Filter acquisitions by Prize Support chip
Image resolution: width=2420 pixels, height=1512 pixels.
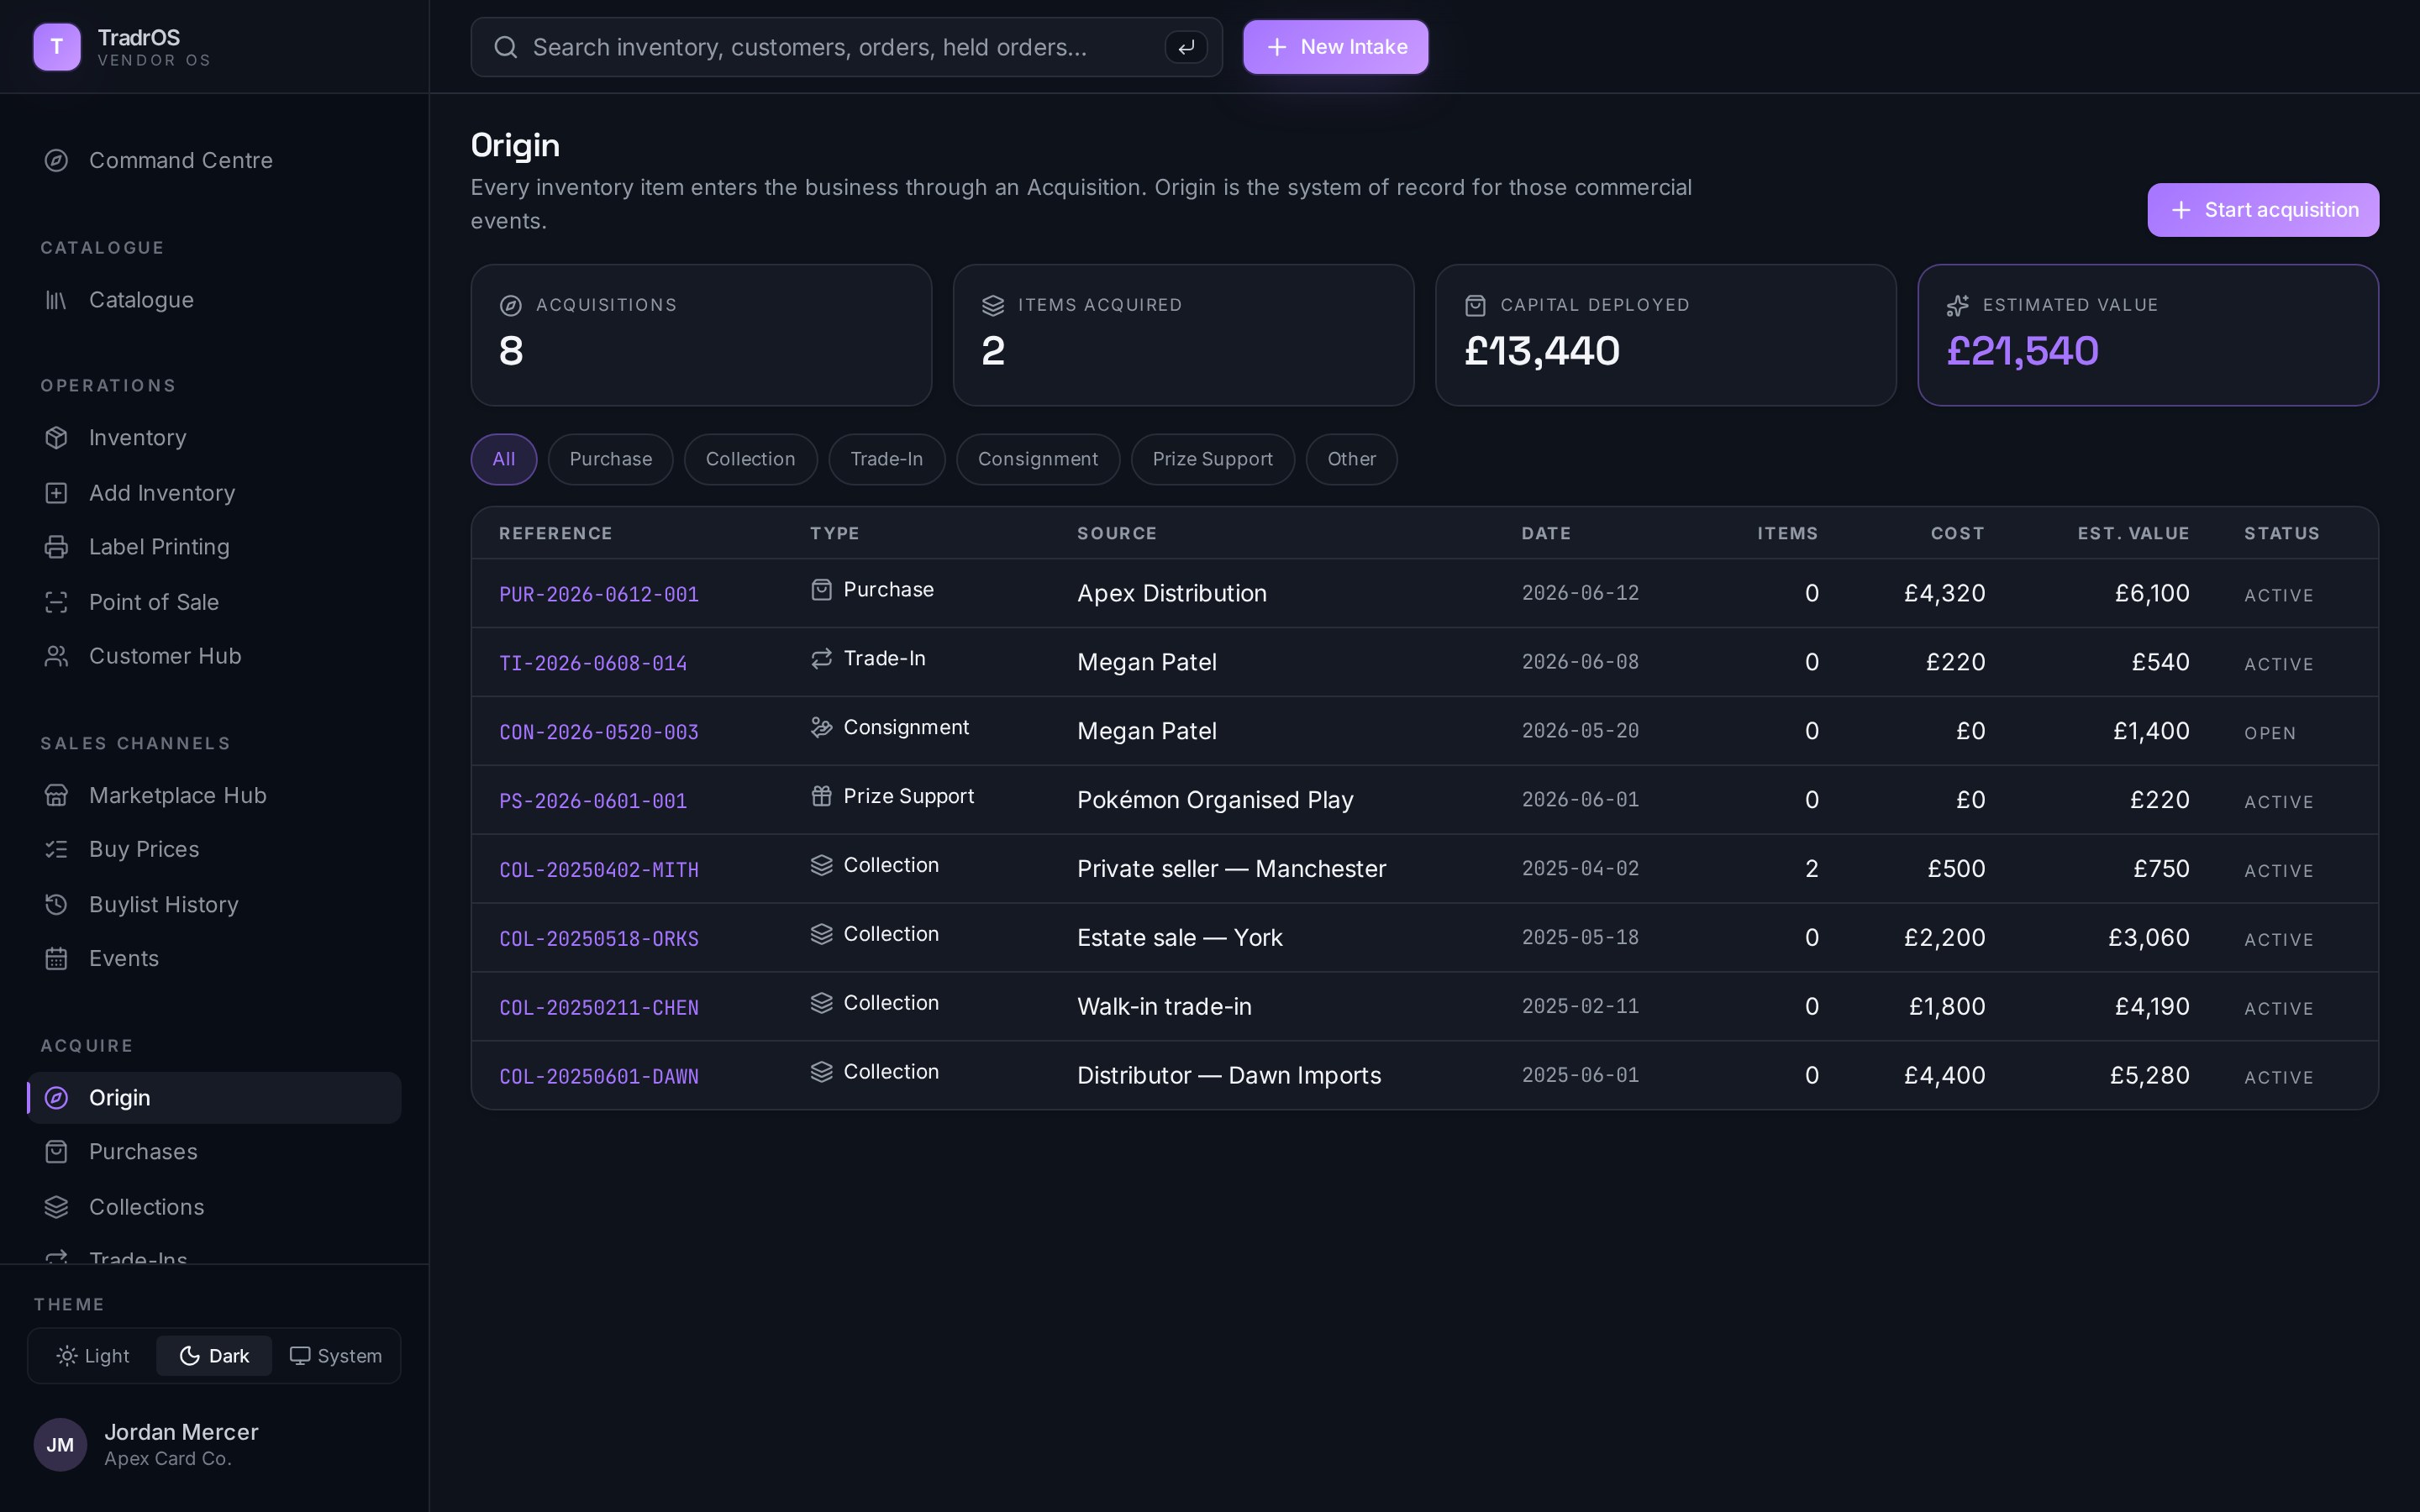coord(1212,459)
